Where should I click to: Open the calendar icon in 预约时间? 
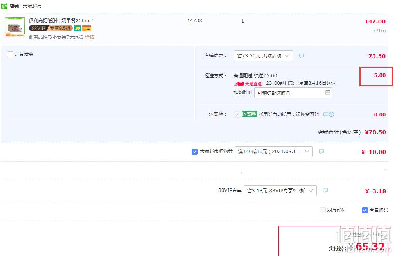pos(328,92)
